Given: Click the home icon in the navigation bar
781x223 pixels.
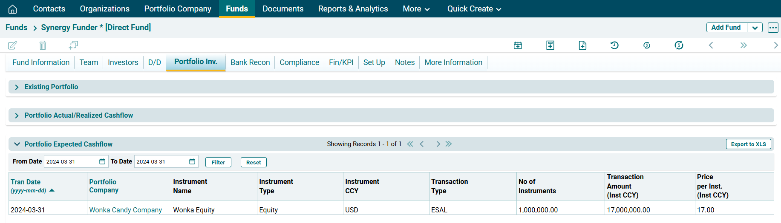Looking at the screenshot, I should pyautogui.click(x=13, y=9).
